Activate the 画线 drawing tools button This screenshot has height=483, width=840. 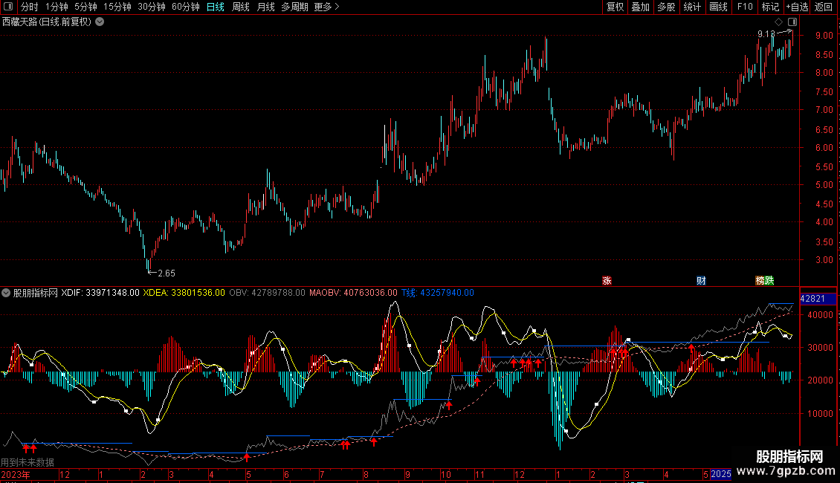tap(718, 7)
